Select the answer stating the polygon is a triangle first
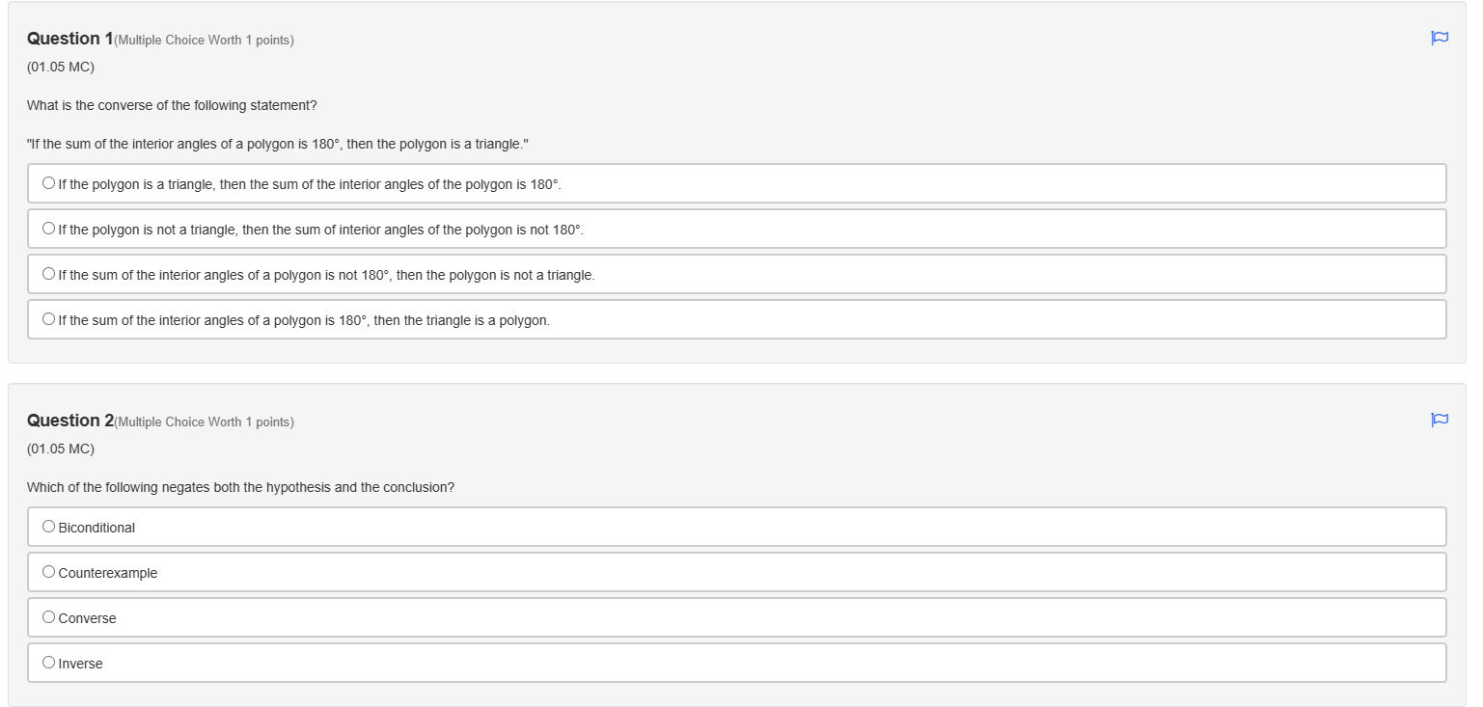The image size is (1483, 707). 48,181
